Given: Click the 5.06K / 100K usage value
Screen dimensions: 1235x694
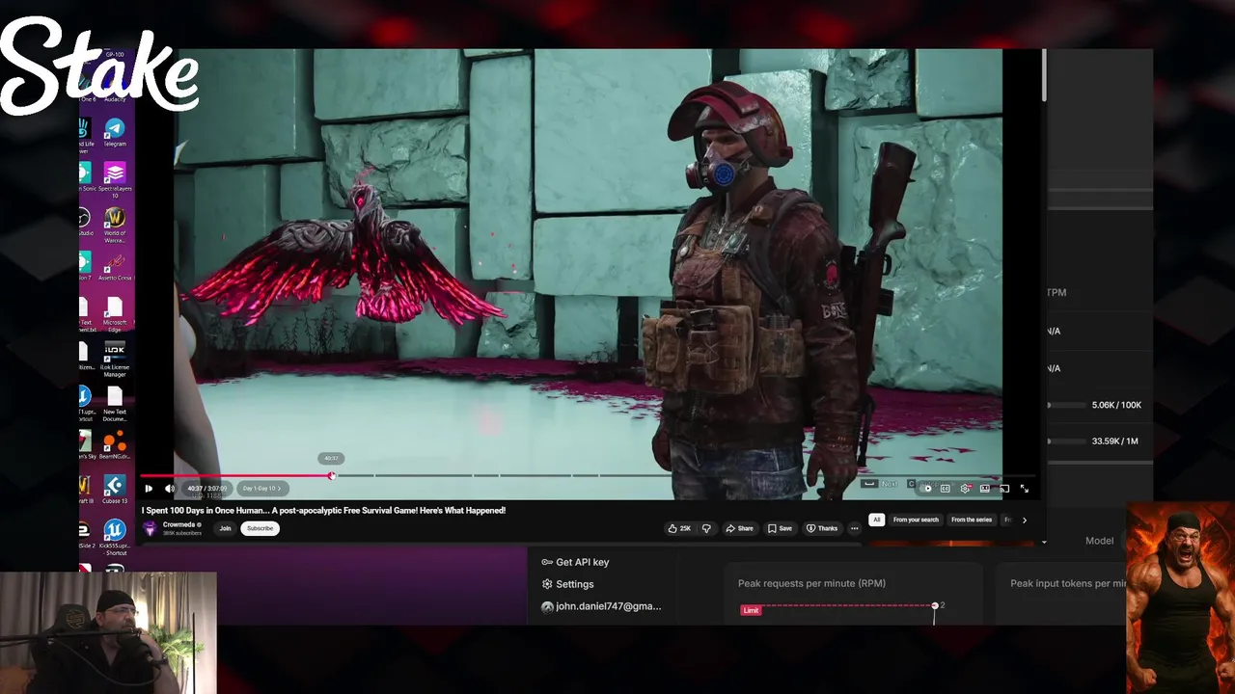Looking at the screenshot, I should (1116, 405).
